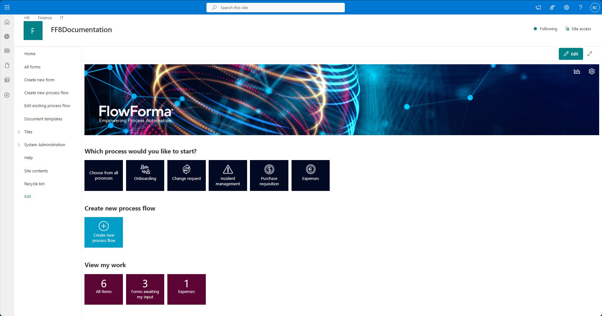
Task: Open Help in side navigation
Action: tap(28, 158)
